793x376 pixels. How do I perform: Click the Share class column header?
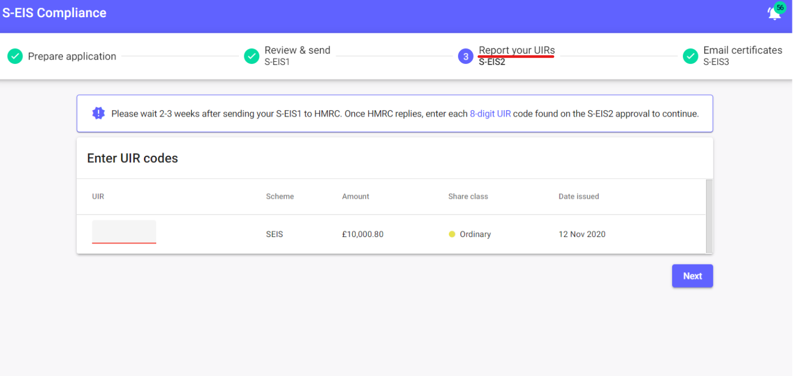(468, 197)
